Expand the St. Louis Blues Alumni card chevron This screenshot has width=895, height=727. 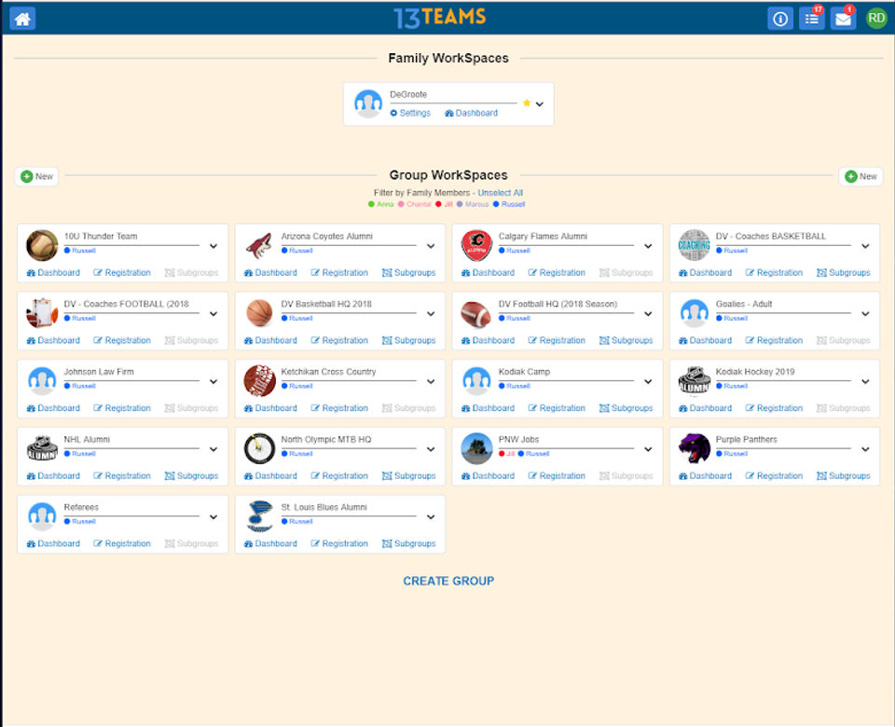point(431,517)
